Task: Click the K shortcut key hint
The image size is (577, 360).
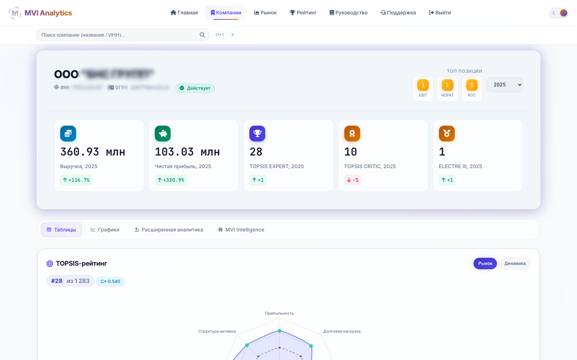Action: [233, 35]
